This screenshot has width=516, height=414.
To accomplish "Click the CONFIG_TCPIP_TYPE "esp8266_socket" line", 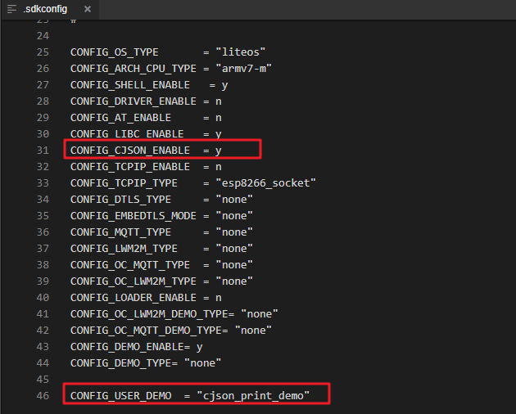I will (x=192, y=182).
